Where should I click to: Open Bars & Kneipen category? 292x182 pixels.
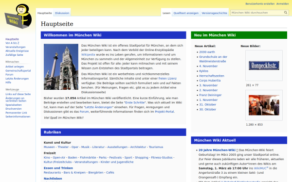[x=74, y=172]
